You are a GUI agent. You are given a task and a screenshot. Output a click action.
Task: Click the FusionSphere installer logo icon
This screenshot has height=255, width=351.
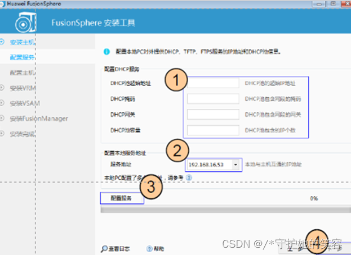pyautogui.click(x=25, y=22)
